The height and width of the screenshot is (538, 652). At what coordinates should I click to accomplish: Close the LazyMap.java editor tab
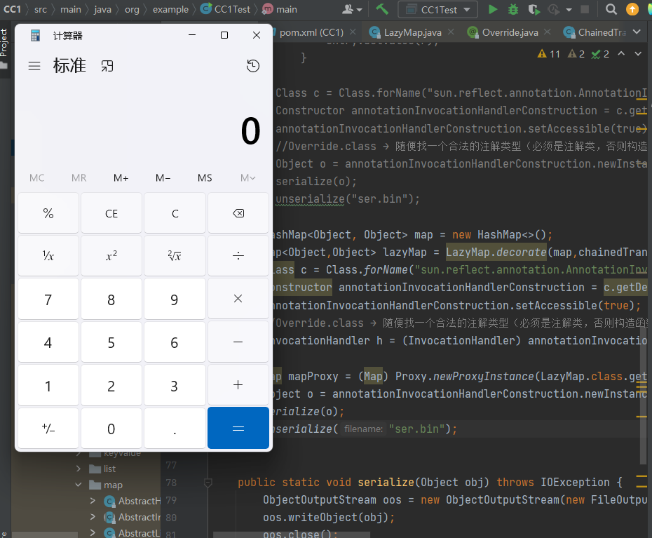point(451,32)
